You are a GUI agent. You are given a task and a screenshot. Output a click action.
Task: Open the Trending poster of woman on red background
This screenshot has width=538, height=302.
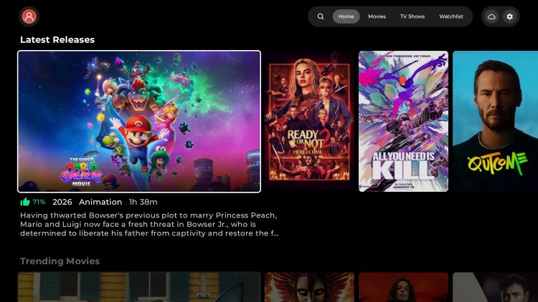tap(403, 287)
